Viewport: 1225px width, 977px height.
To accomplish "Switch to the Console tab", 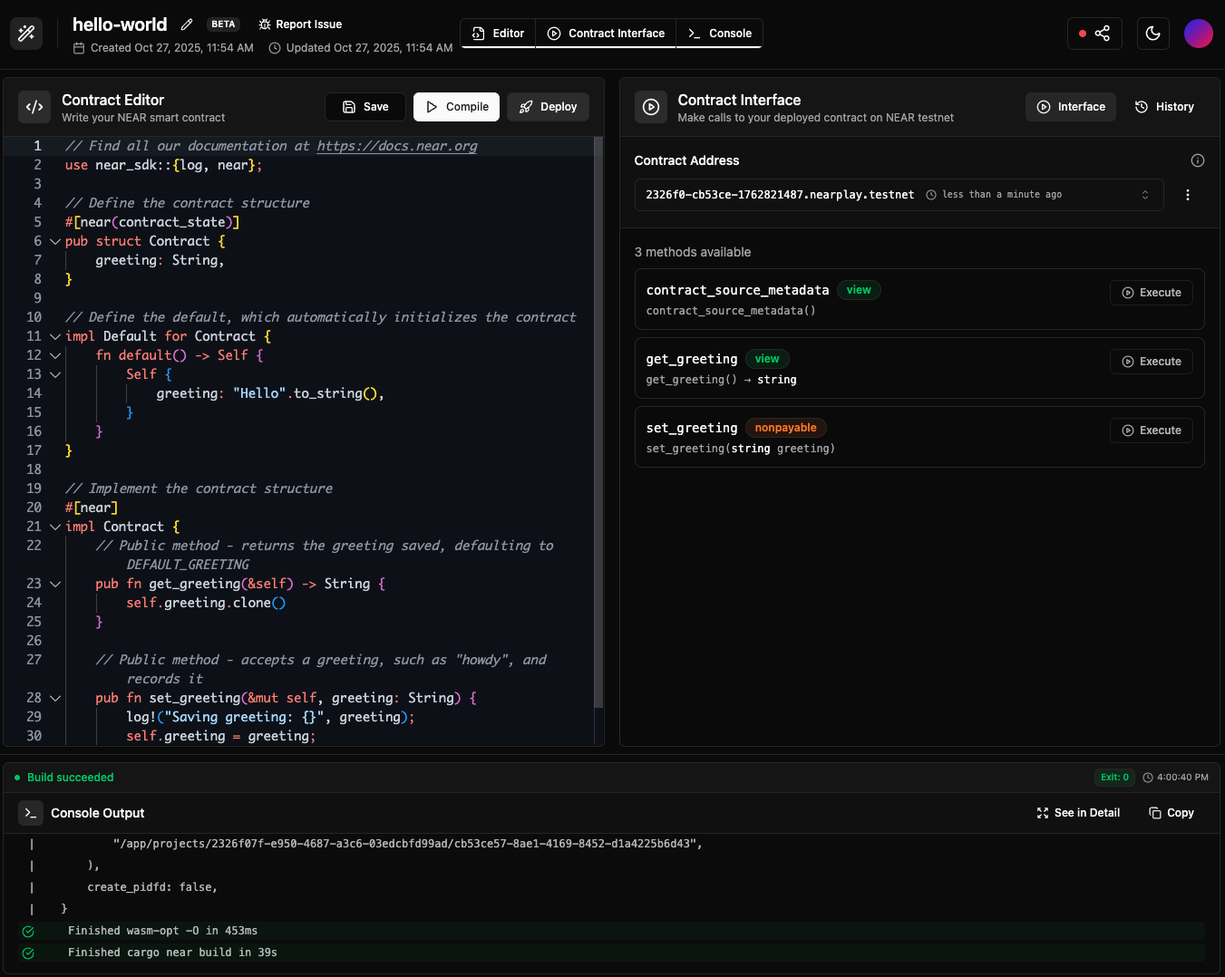I will point(719,34).
